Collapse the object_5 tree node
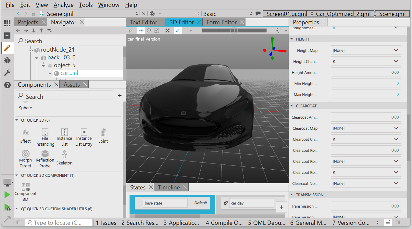Screen dimensions: 412x229 click(x=44, y=65)
